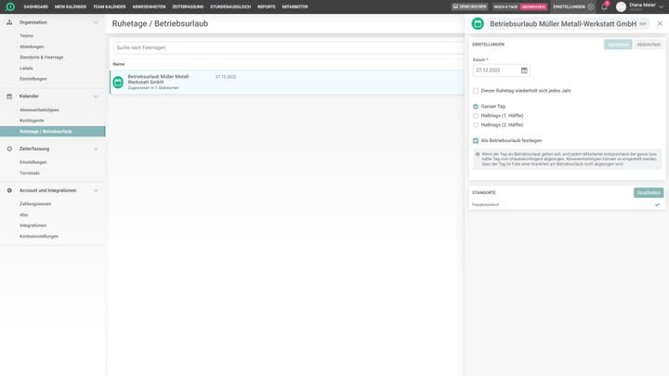Select Halbtags (1. Hälfte) option
The image size is (669, 376).
click(x=476, y=115)
